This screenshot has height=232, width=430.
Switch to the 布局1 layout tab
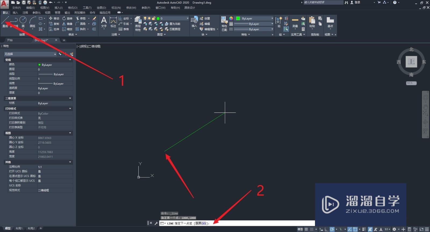pos(19,228)
